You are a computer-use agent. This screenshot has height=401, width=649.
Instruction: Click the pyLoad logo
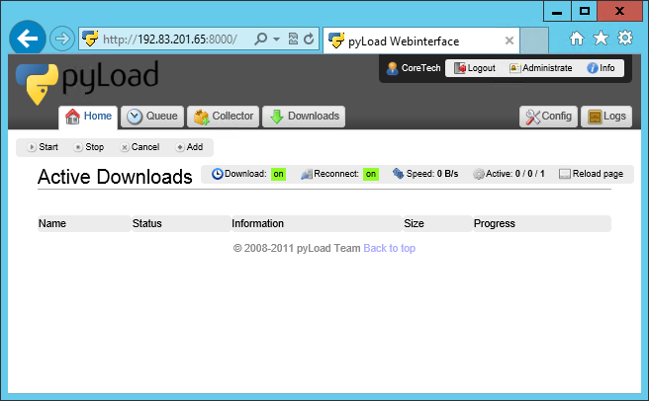click(88, 81)
